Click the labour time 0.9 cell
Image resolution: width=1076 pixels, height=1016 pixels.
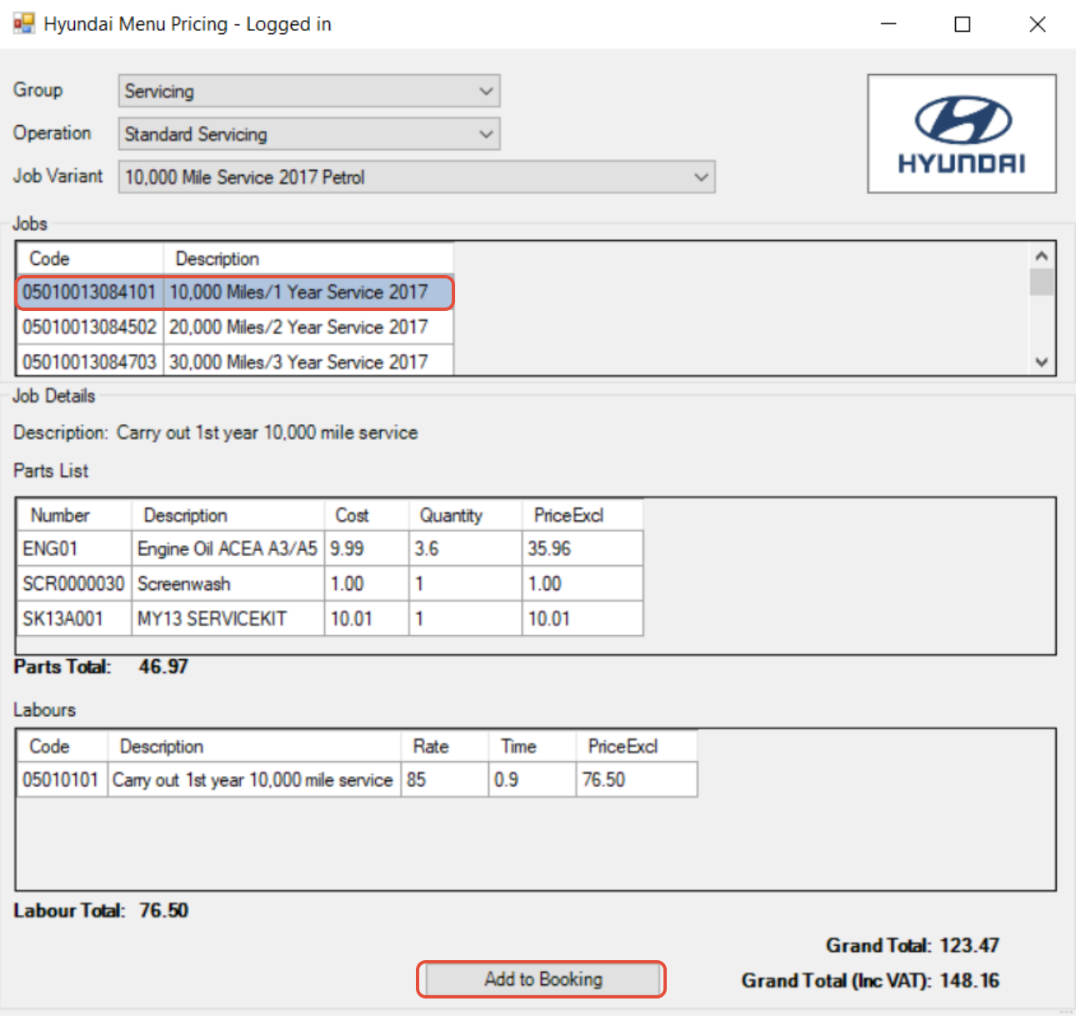(x=532, y=780)
